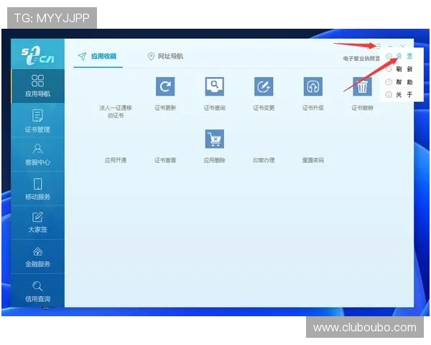Go to 客服中心 in the sidebar
431x345 pixels.
click(37, 155)
